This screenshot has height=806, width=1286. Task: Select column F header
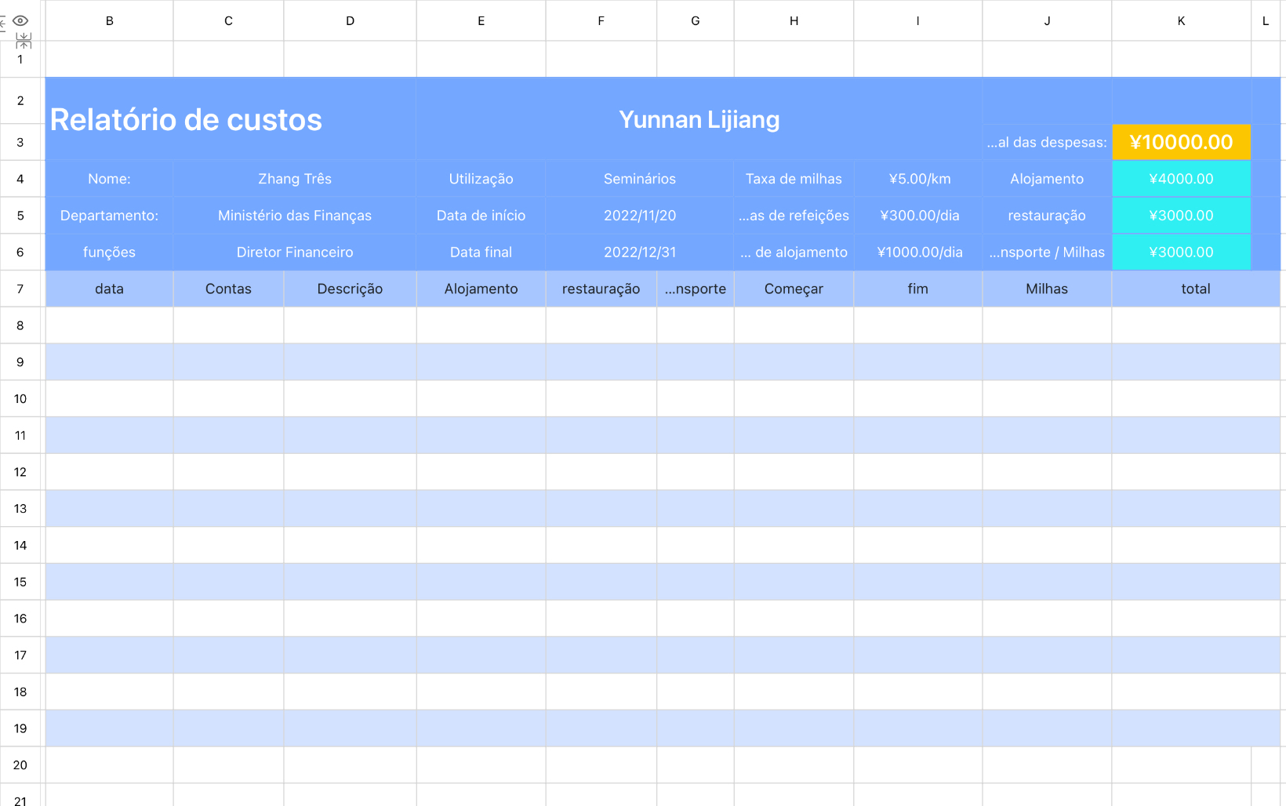(601, 20)
